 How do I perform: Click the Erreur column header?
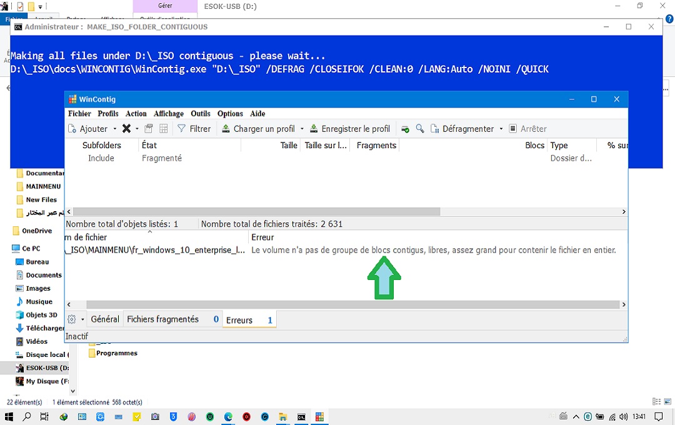coord(437,237)
